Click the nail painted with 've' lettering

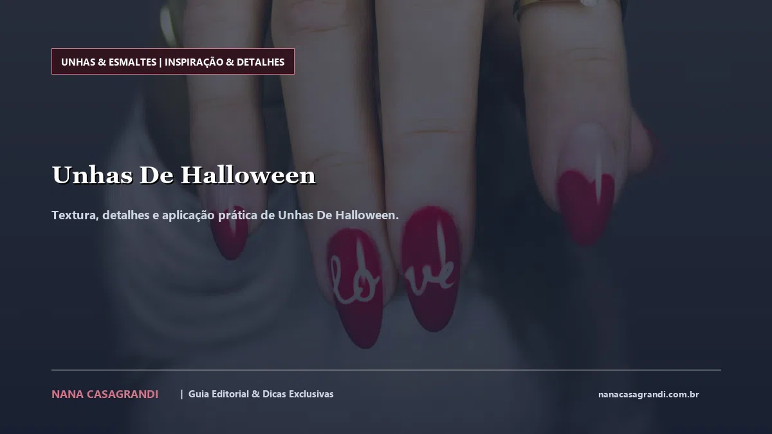tap(430, 268)
